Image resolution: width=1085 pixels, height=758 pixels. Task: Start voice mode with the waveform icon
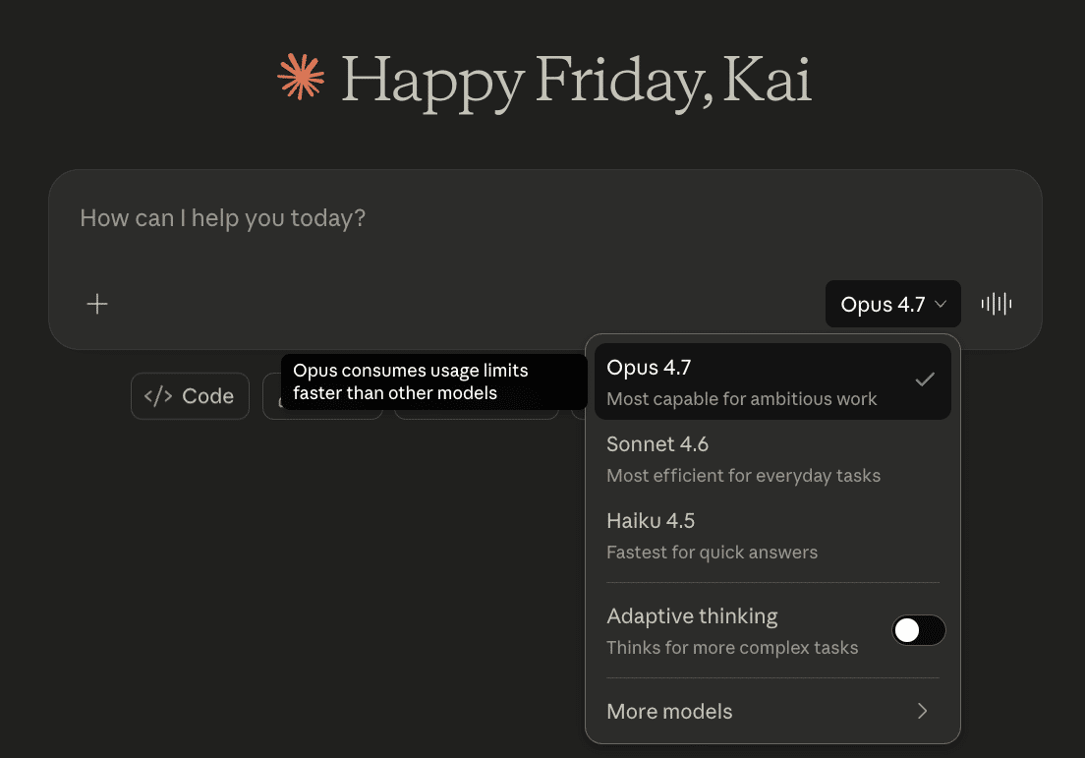pos(997,304)
